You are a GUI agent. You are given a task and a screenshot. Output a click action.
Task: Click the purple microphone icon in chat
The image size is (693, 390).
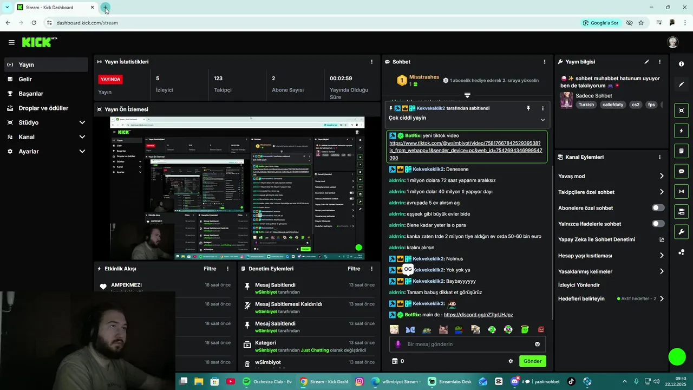point(398,344)
